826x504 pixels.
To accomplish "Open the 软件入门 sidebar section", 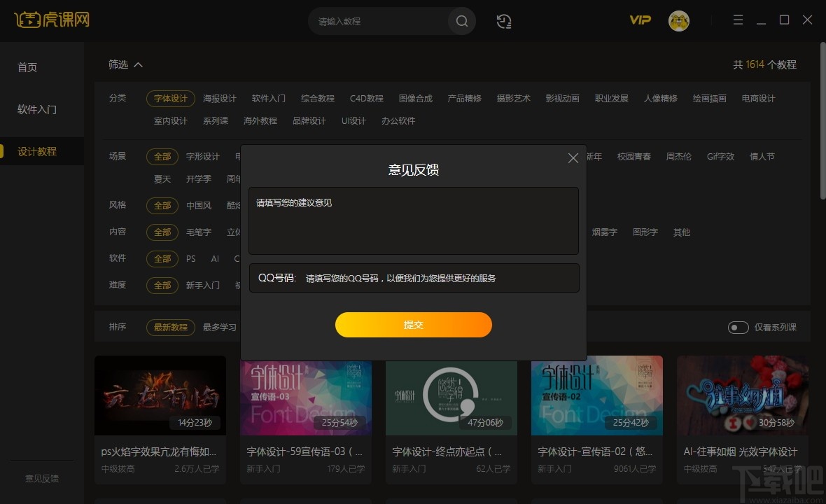I will [38, 109].
